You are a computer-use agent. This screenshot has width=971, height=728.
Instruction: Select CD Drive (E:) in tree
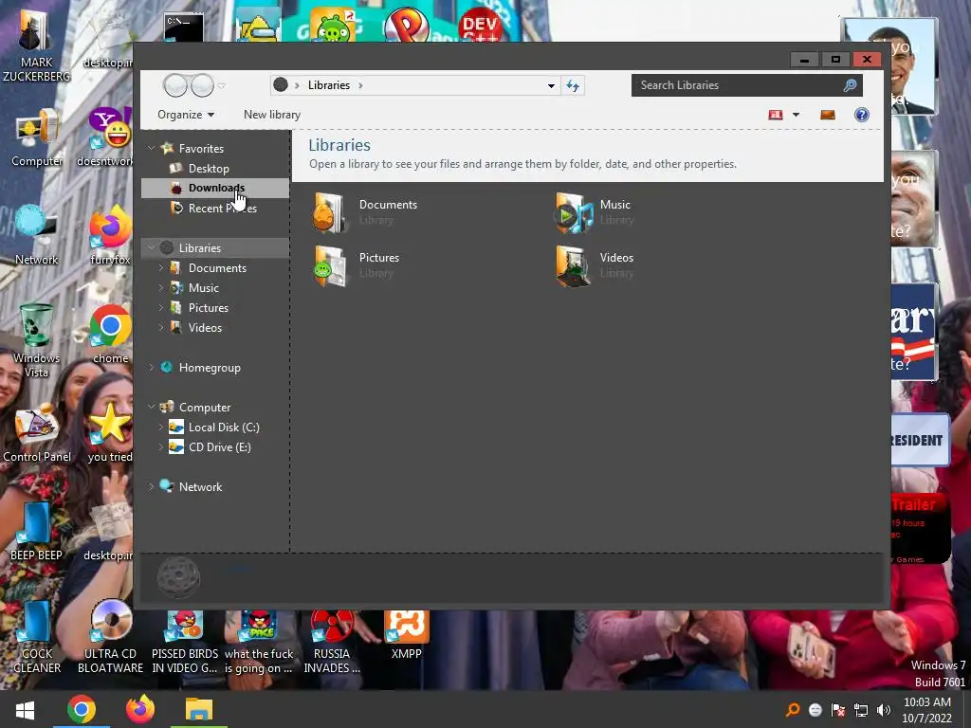[219, 447]
